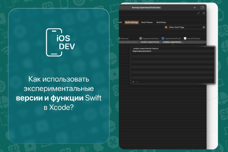Click the Other Swift Flags search field
The width and height of the screenshot is (228, 152).
185,27
